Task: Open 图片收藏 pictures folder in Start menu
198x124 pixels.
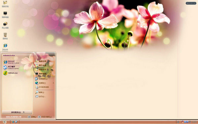Action: tap(41, 65)
